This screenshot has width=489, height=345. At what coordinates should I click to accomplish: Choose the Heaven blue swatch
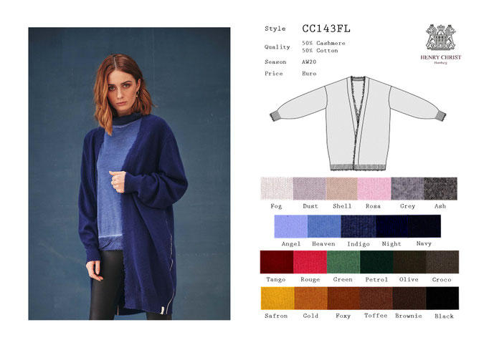coord(324,226)
